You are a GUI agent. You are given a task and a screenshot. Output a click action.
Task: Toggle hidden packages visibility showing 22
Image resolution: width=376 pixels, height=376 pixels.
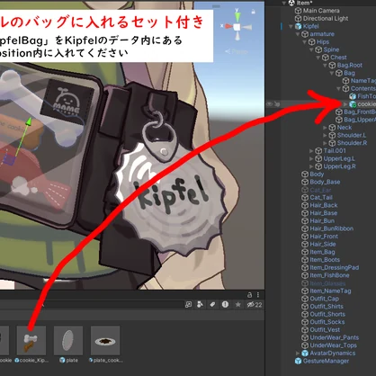tap(255, 305)
